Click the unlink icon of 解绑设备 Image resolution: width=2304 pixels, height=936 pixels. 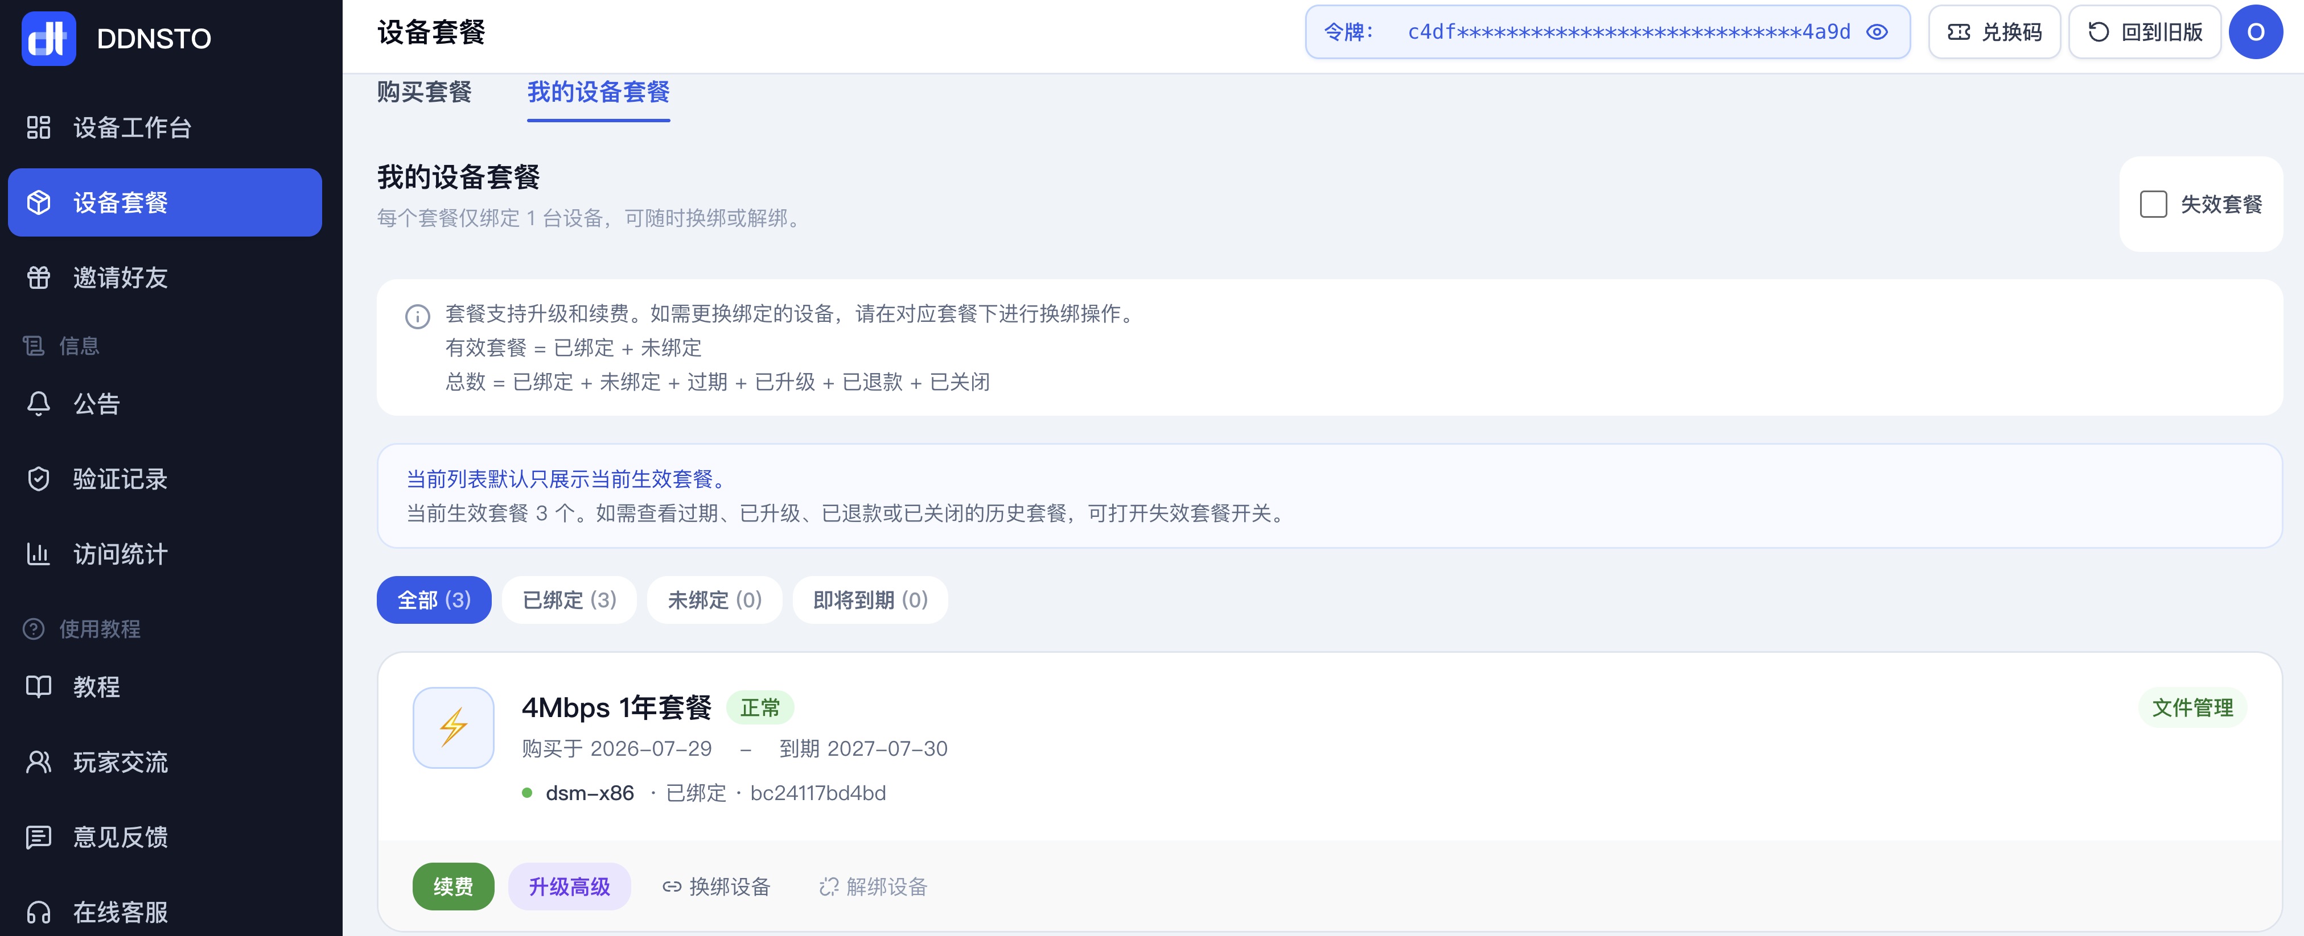(829, 887)
